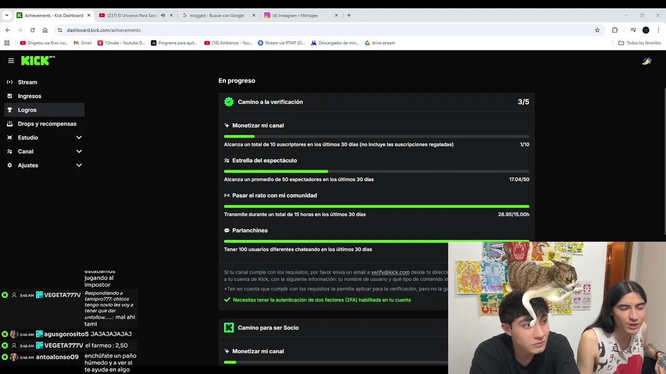Reload the page with refresh icon

coord(32,30)
